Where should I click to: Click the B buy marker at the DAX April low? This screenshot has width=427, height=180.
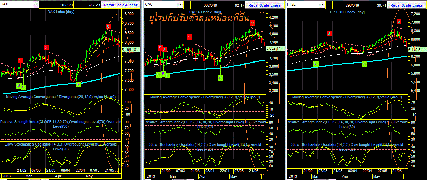78,84
